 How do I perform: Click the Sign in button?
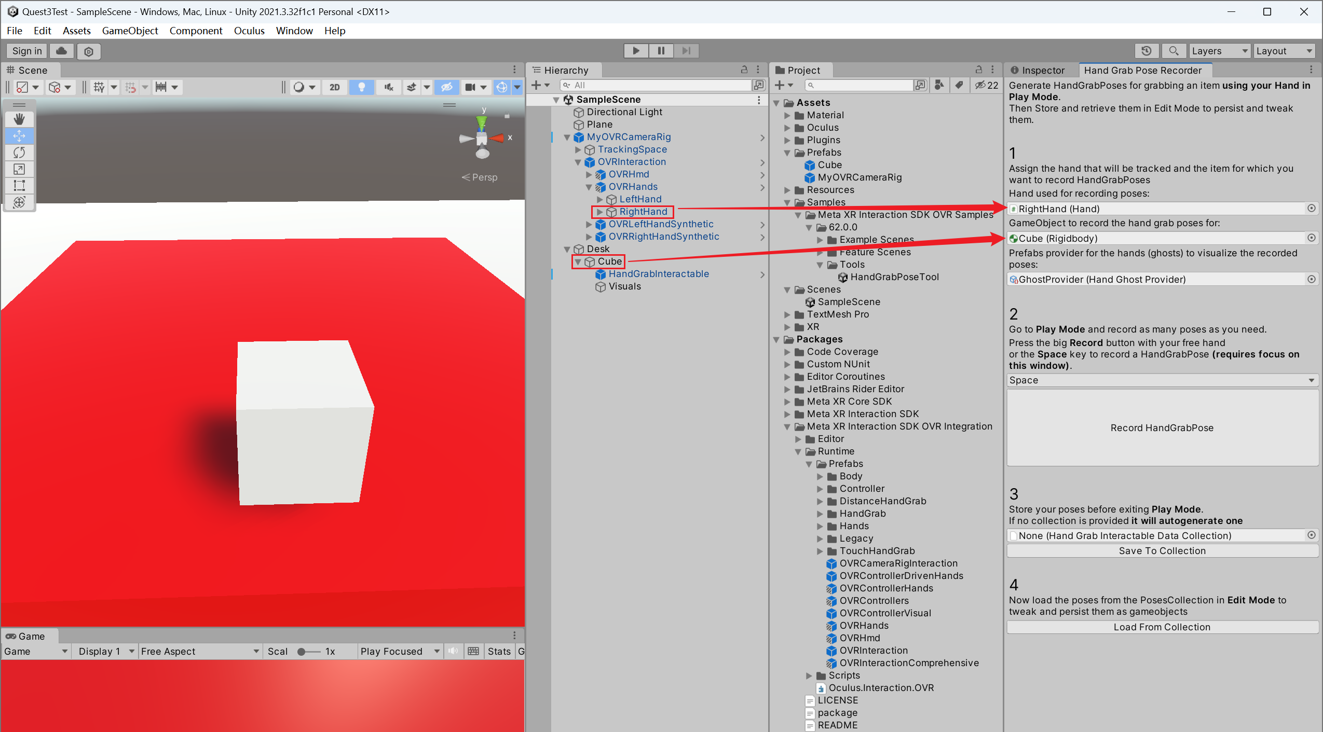(27, 51)
